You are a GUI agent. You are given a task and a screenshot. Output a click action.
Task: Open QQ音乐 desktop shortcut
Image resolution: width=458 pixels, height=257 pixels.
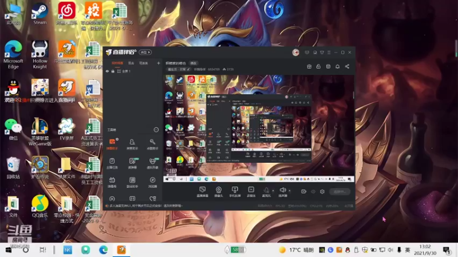click(x=40, y=206)
